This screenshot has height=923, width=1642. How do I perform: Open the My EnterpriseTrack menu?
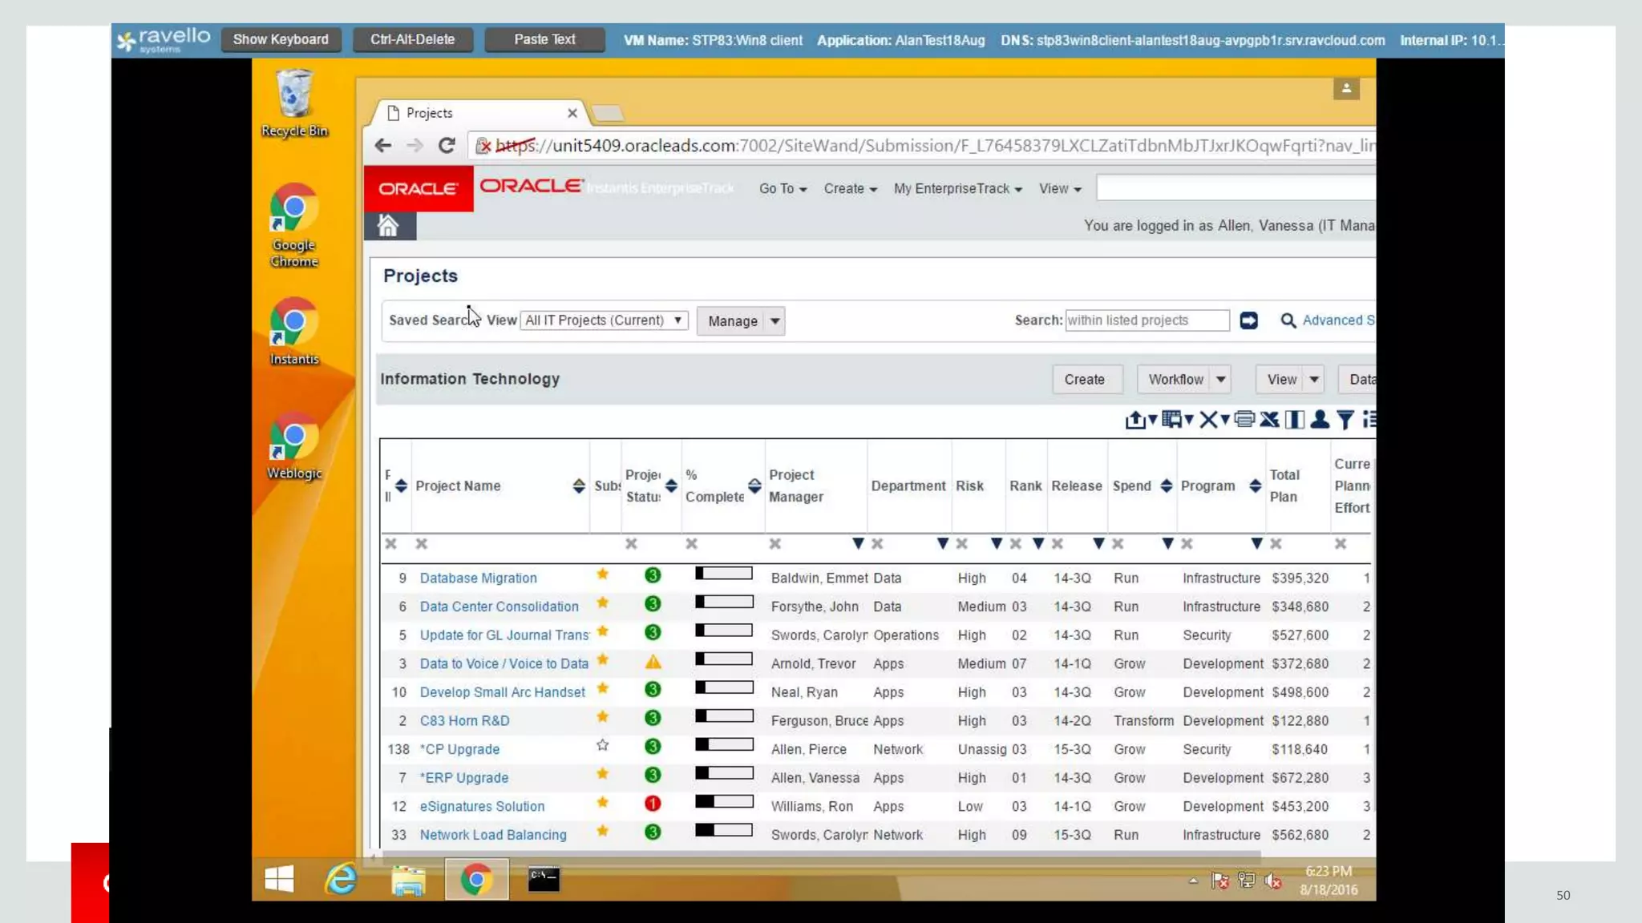[x=958, y=189]
